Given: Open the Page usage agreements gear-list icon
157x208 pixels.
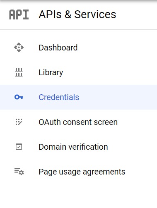Looking at the screenshot, I should (x=19, y=172).
